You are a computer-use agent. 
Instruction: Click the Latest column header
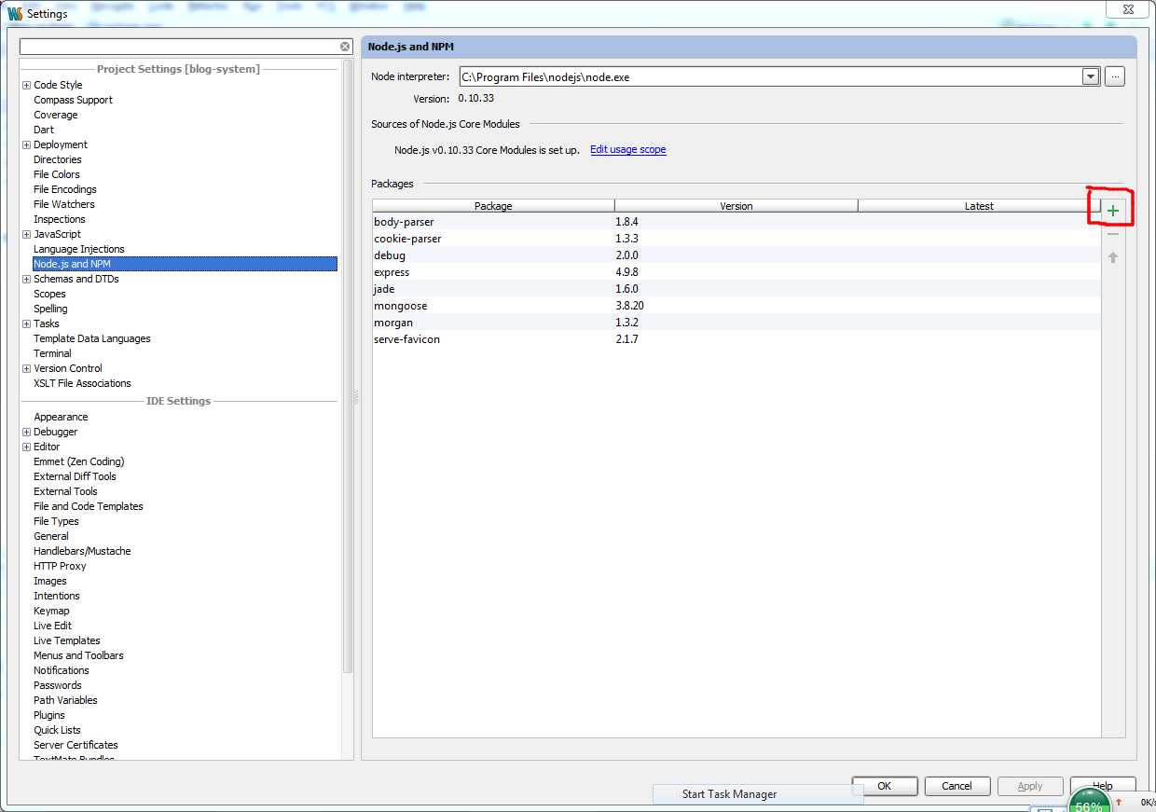pyautogui.click(x=979, y=206)
